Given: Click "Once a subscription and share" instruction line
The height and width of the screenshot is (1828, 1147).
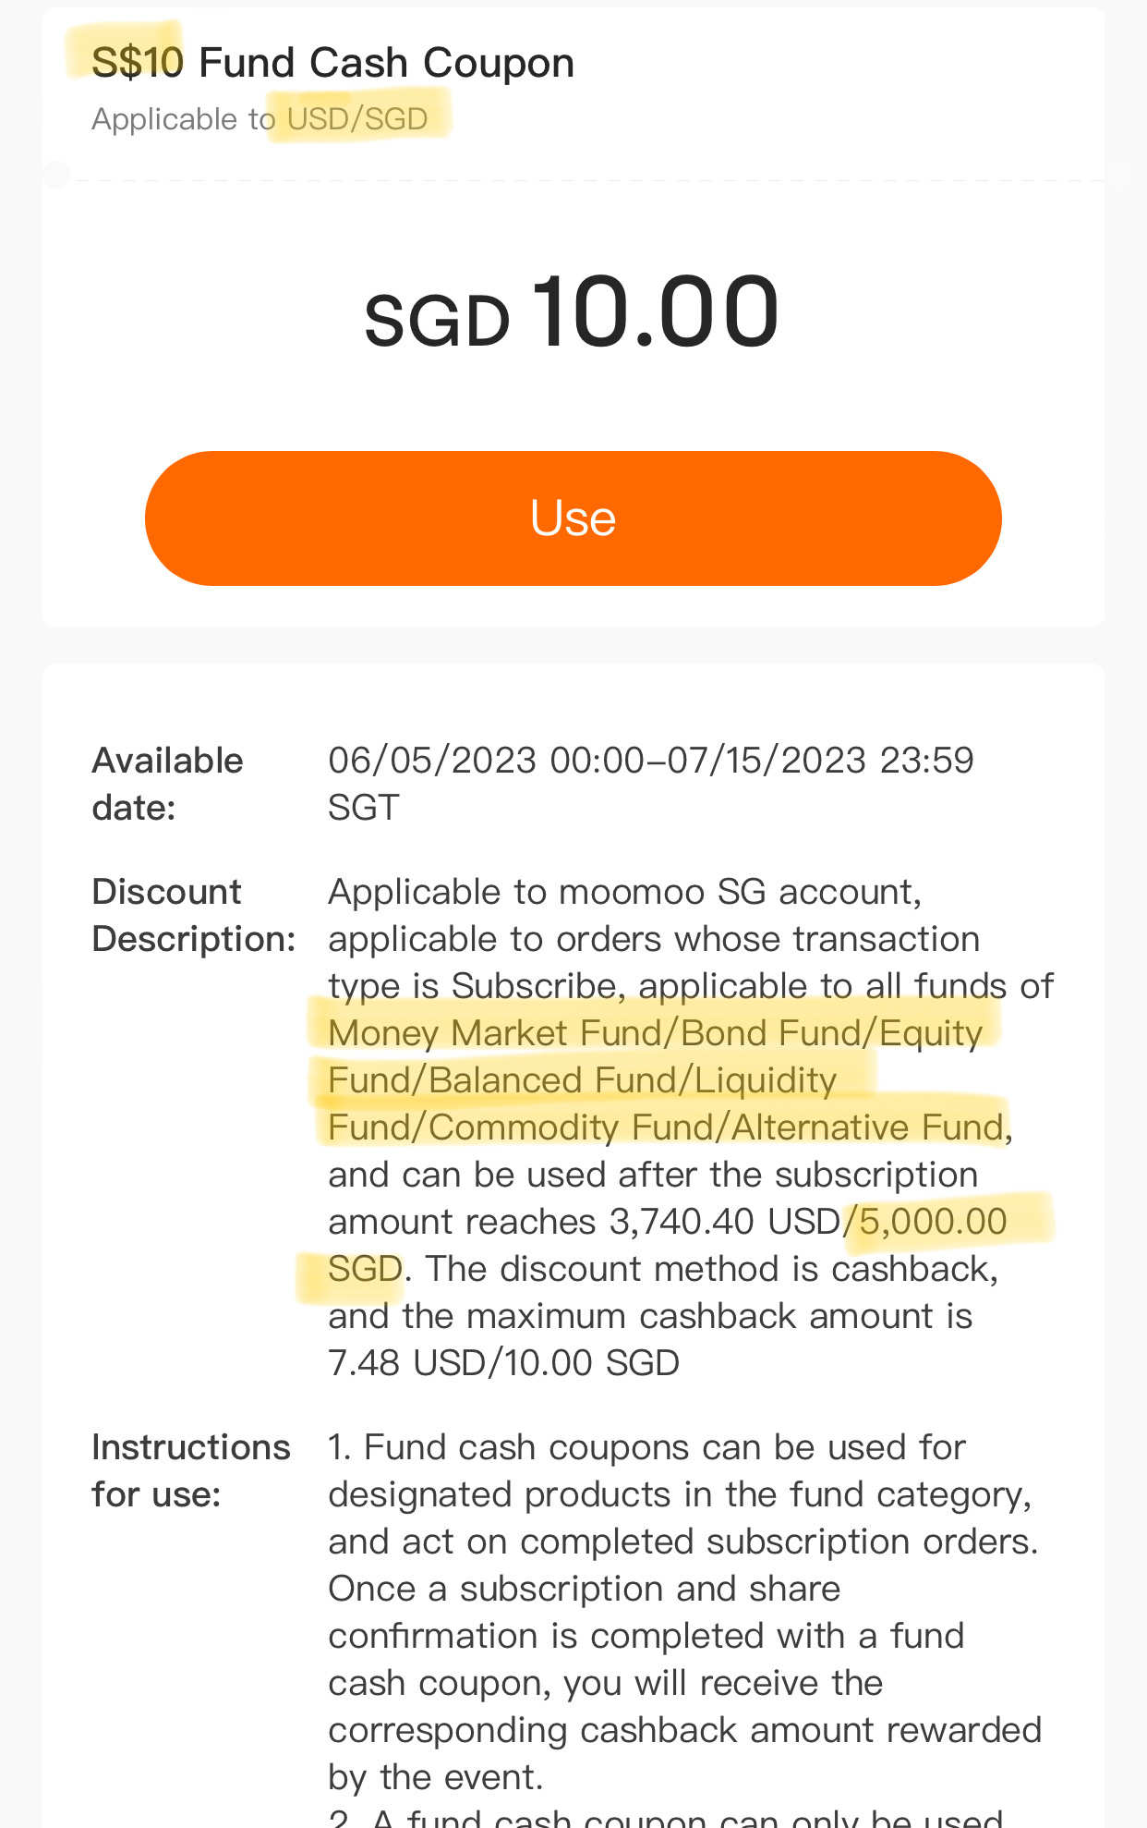Looking at the screenshot, I should 584,1589.
